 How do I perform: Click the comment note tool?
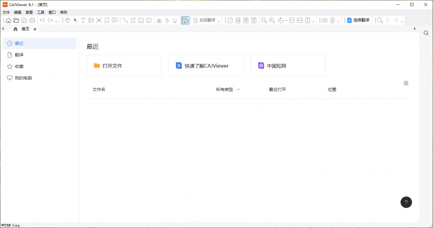tap(115, 20)
